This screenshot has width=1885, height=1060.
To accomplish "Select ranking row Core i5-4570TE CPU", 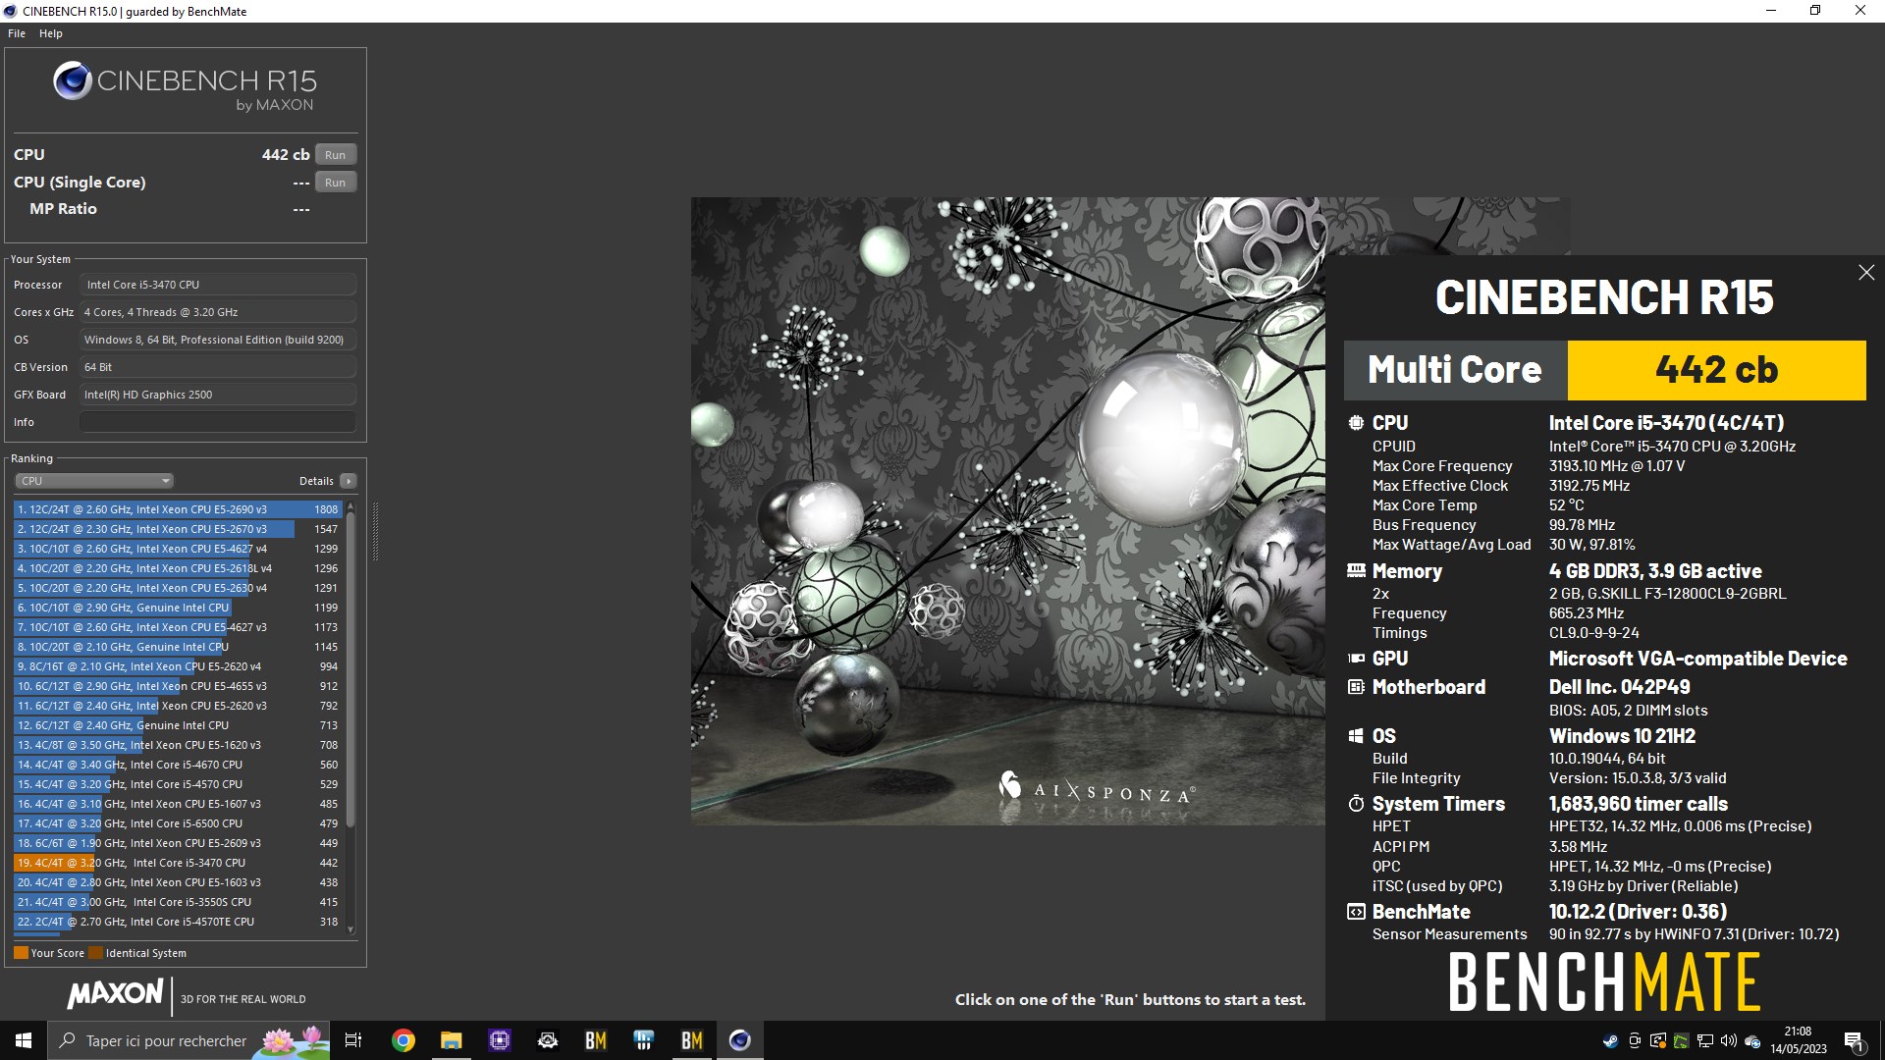I will pos(178,922).
